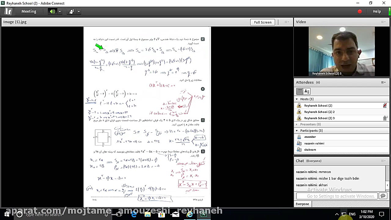Toggle the green speaker audio button
Viewport: 391px width, 220px height.
(x=53, y=11)
